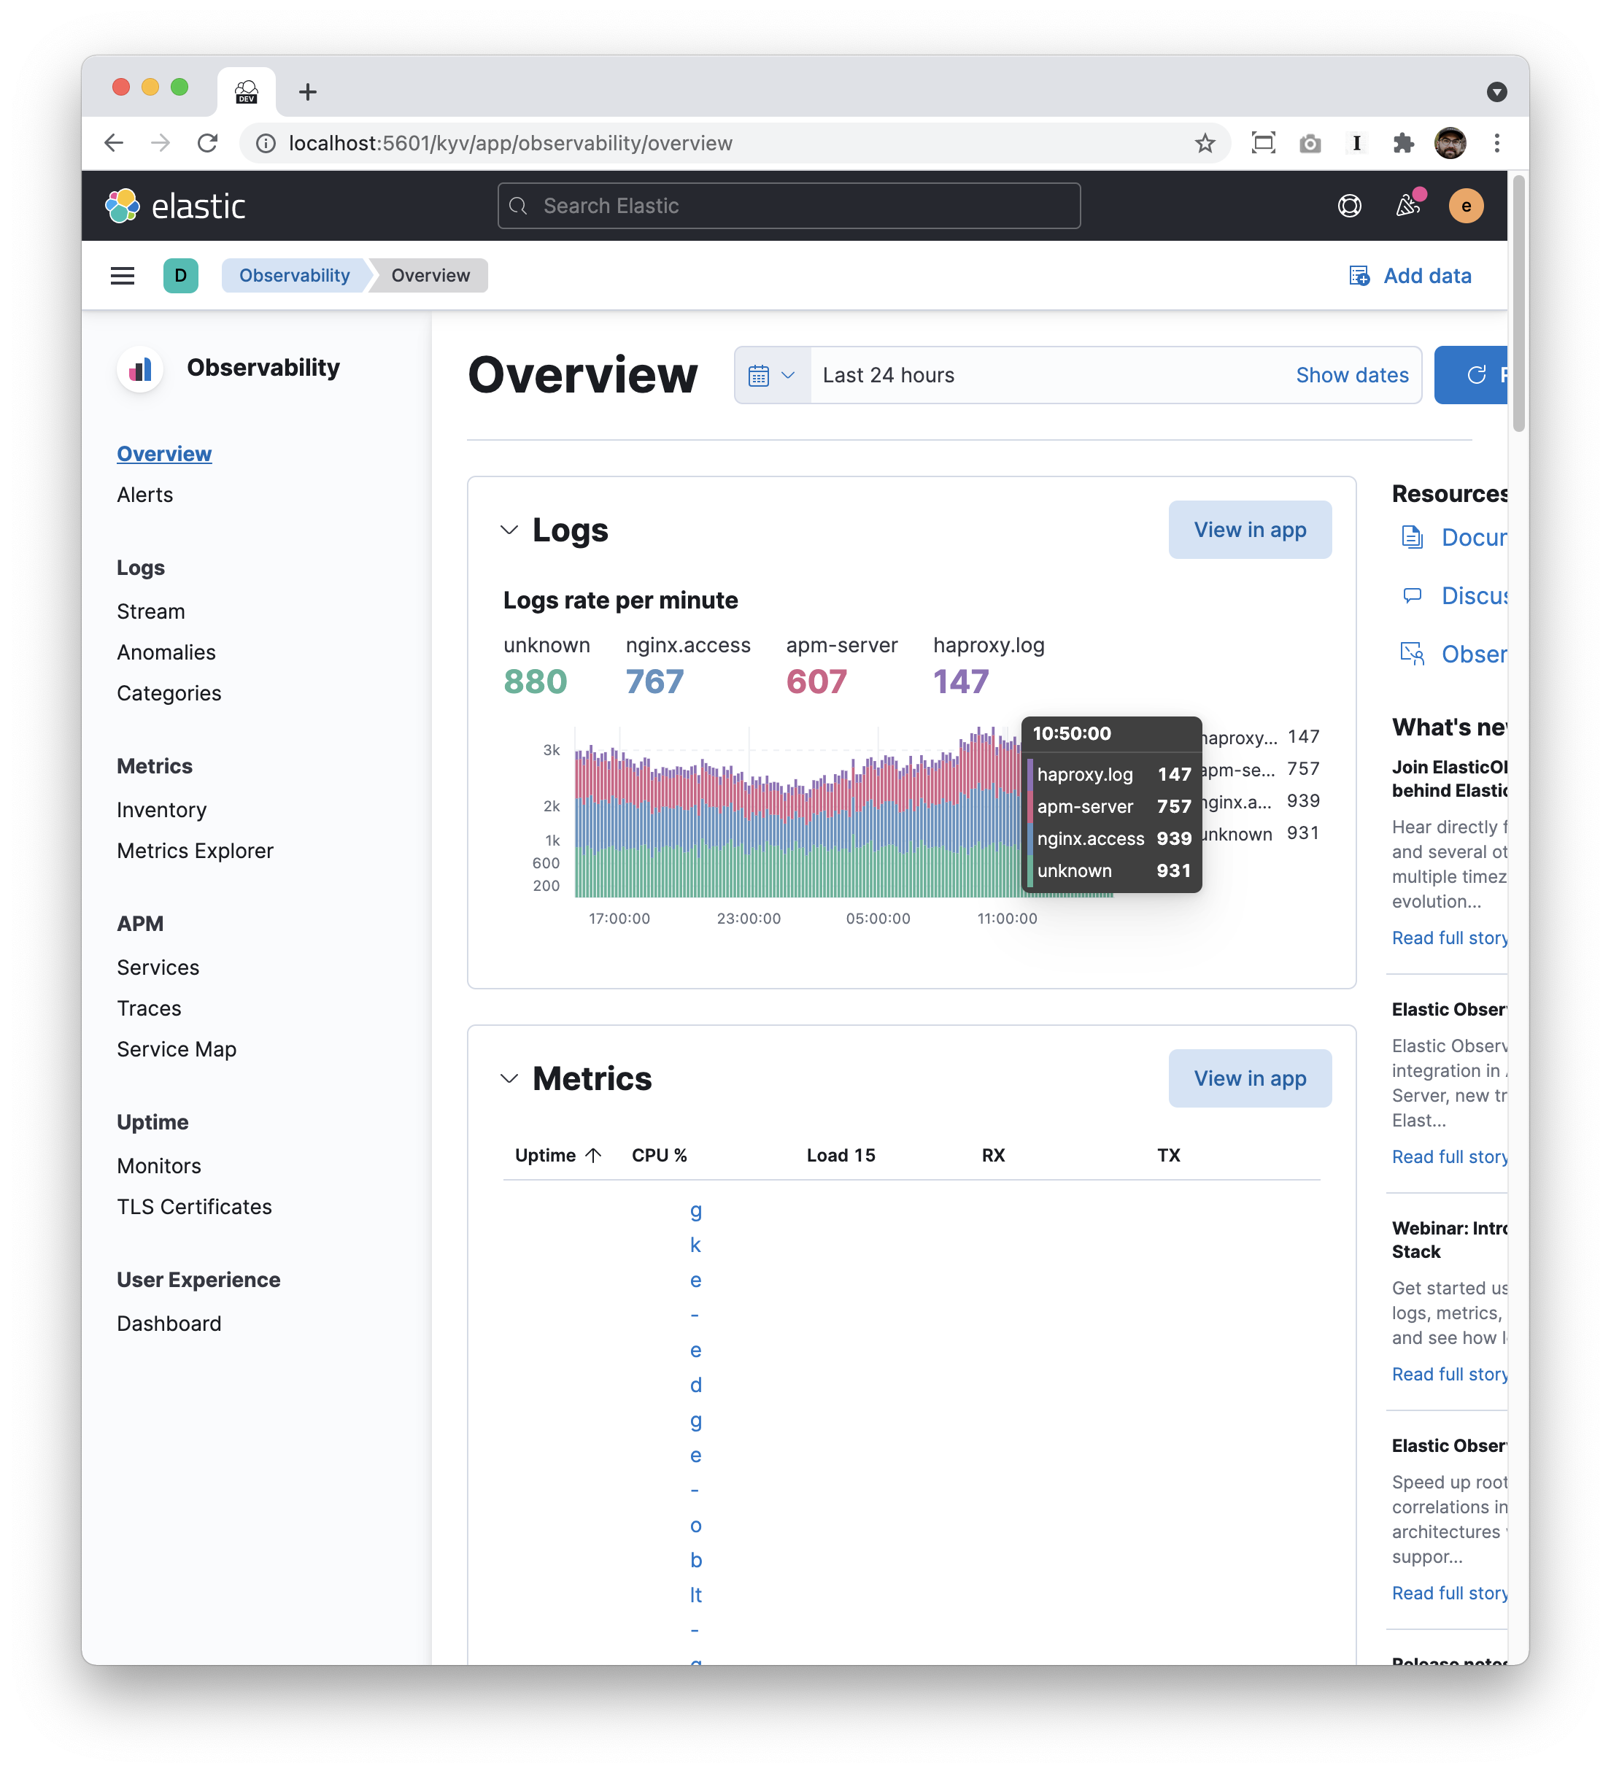The image size is (1611, 1773).
Task: Open the Overview link in sidebar
Action: click(164, 455)
